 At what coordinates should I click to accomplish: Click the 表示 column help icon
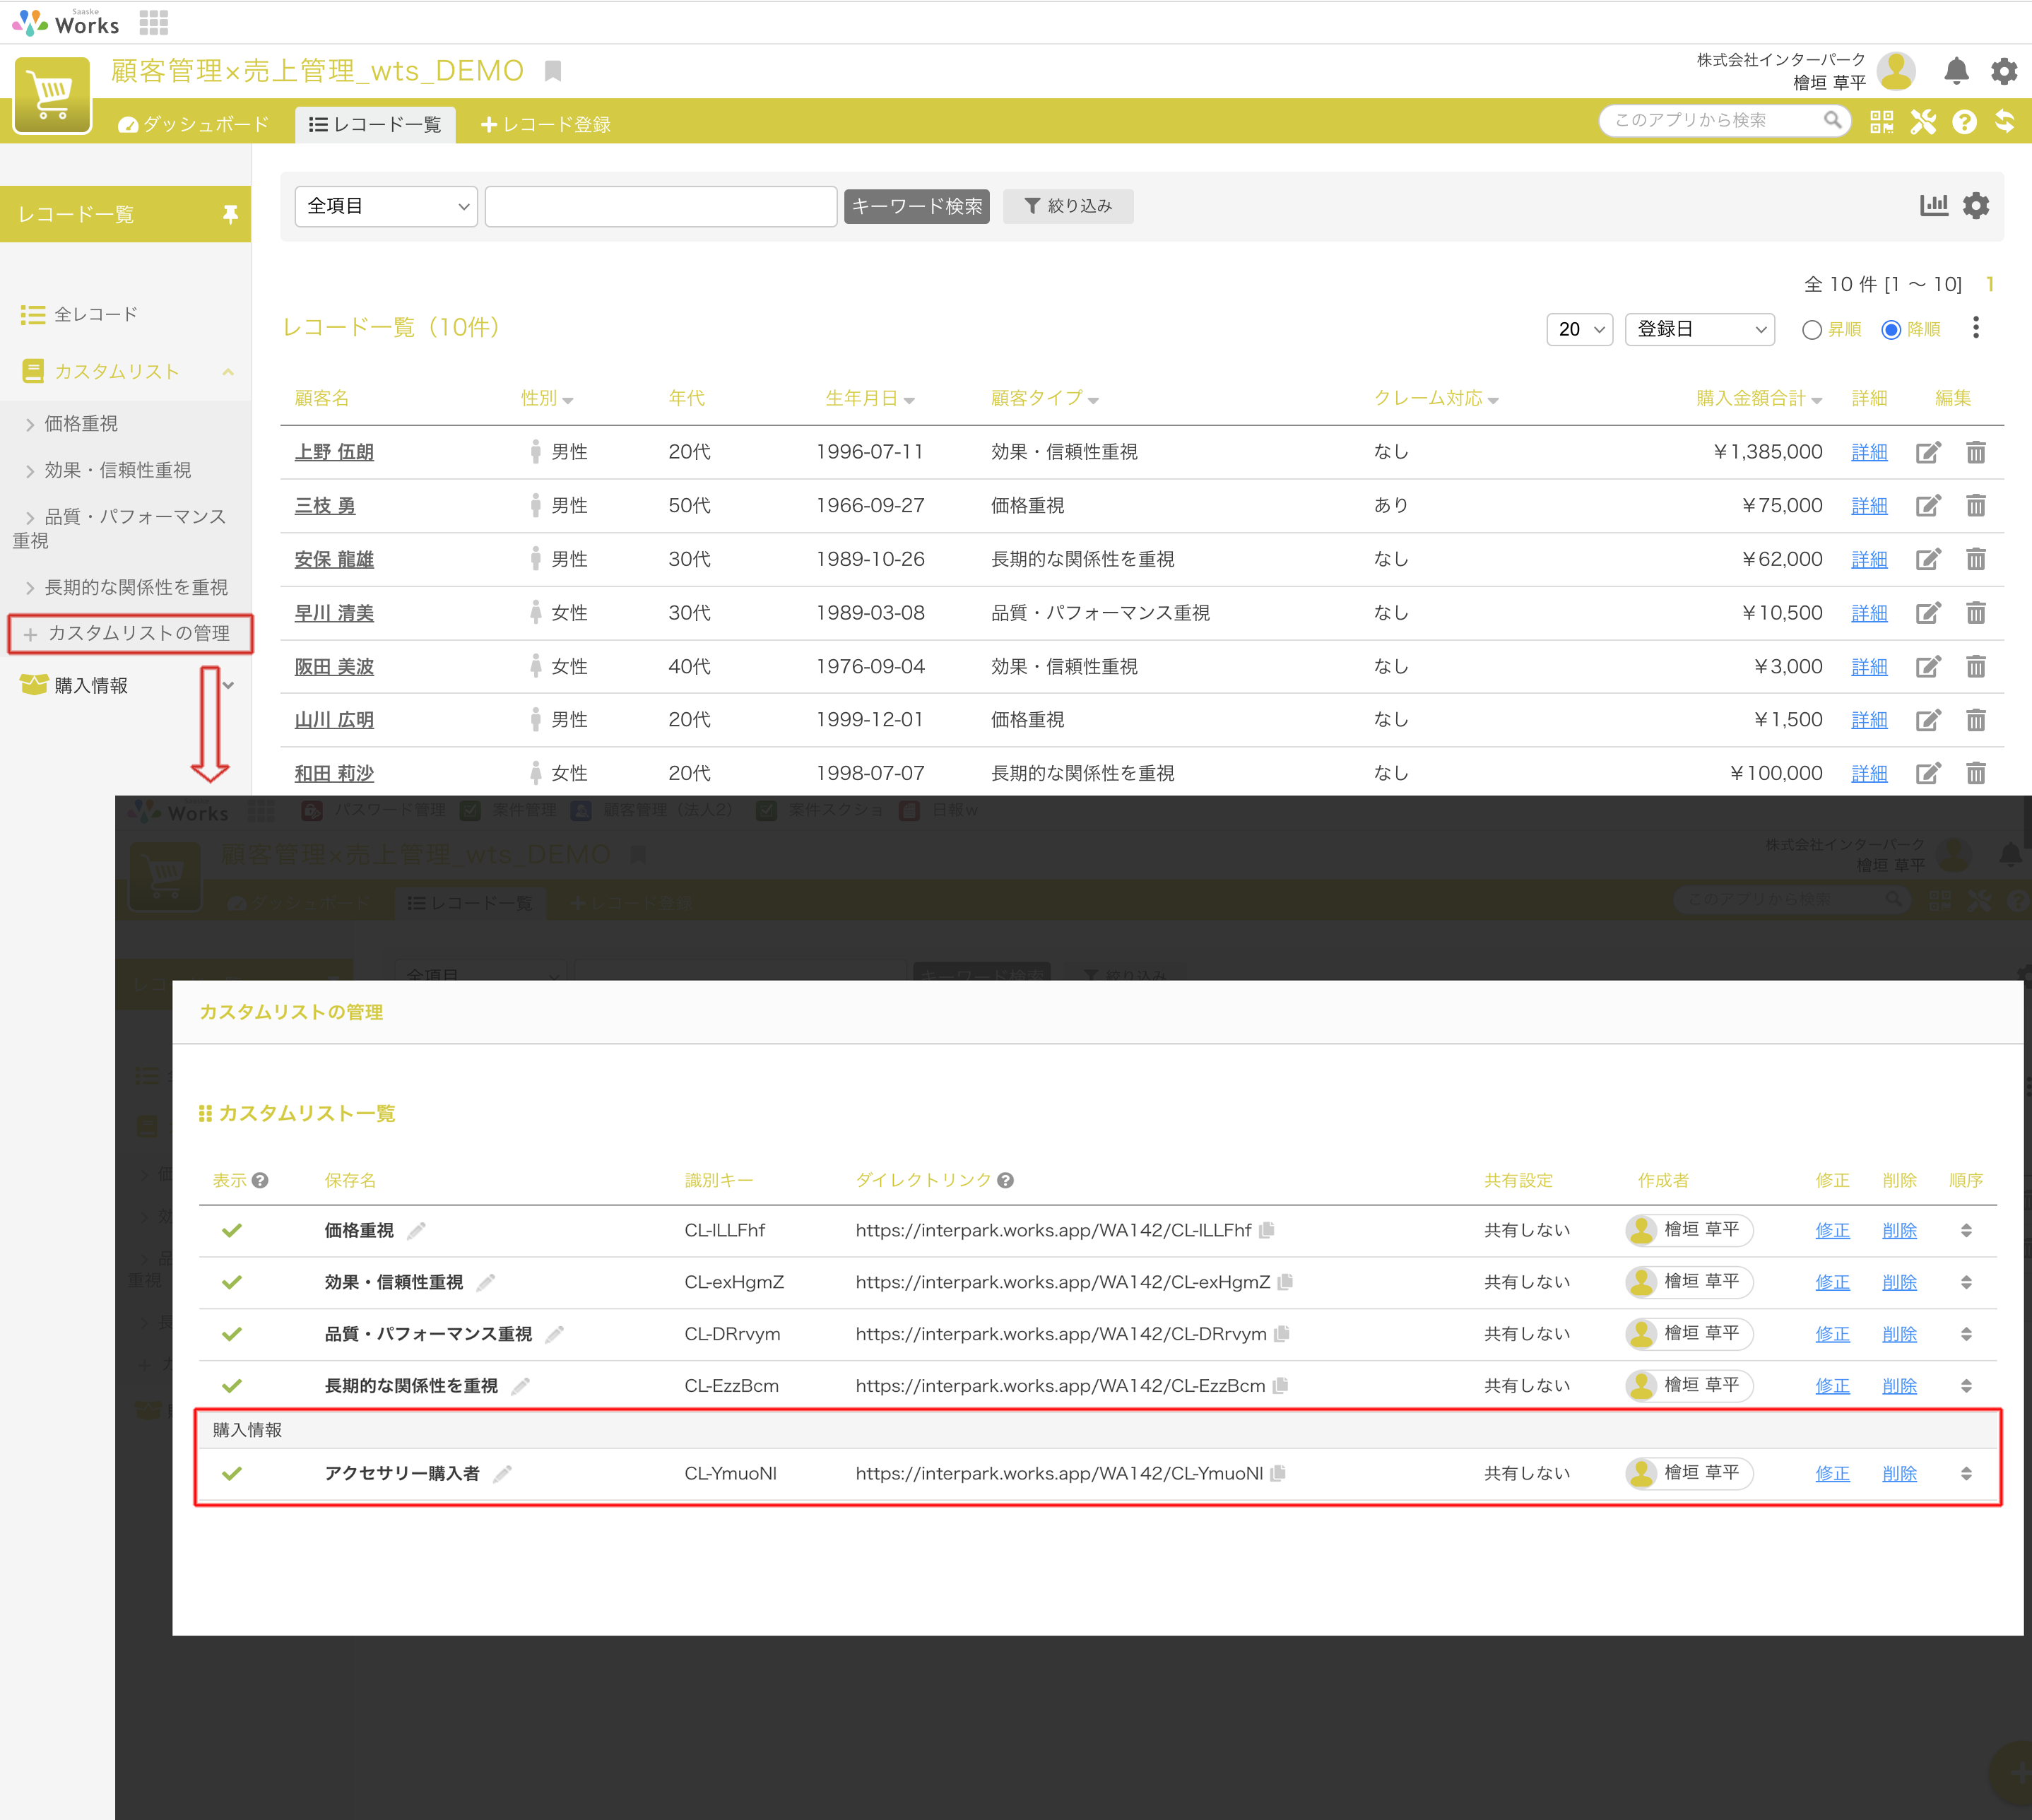(x=260, y=1180)
